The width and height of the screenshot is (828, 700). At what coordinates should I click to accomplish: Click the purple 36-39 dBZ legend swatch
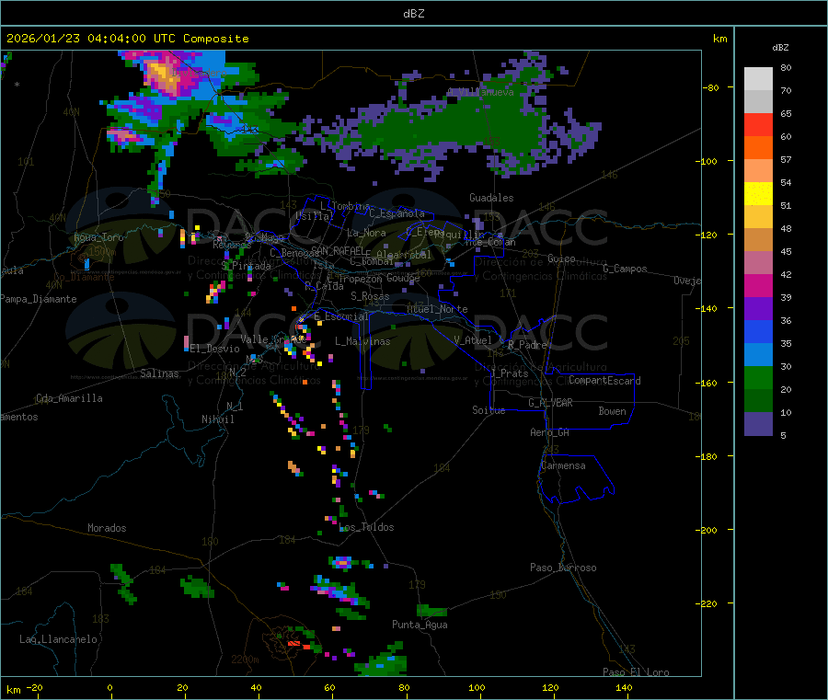[x=758, y=309]
